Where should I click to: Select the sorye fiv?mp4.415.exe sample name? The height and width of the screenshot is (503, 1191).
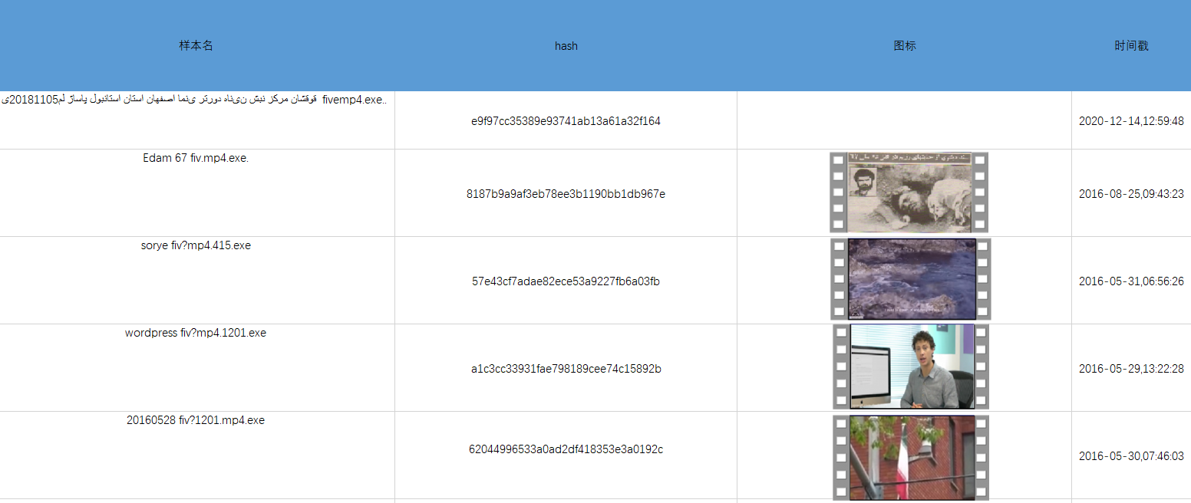(x=196, y=245)
